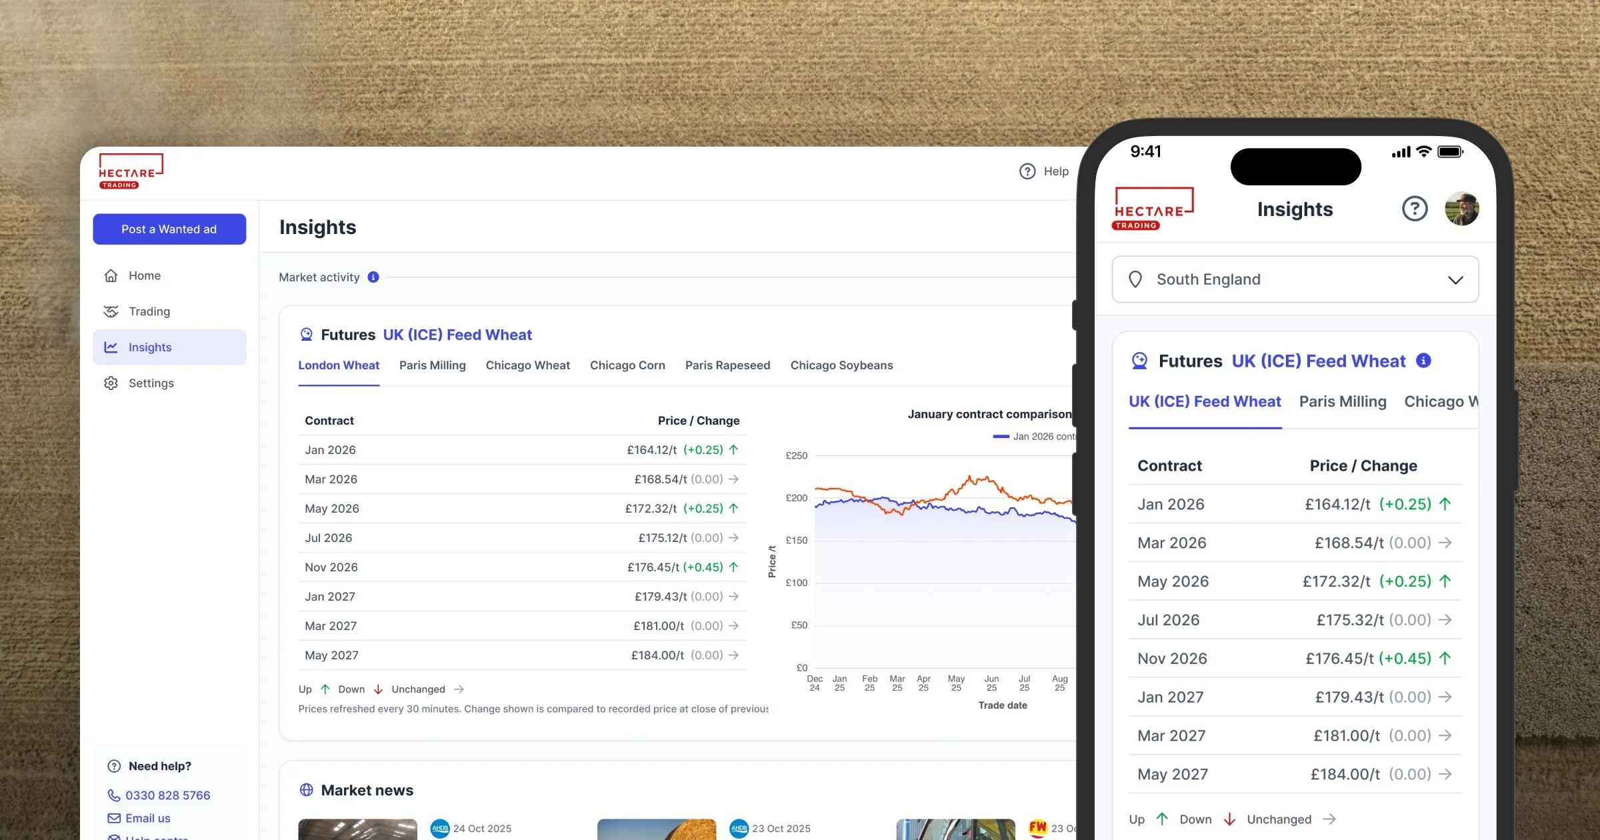Click the AHDB source icon dated 24 Oct 2025
Image resolution: width=1600 pixels, height=840 pixels.
440,829
